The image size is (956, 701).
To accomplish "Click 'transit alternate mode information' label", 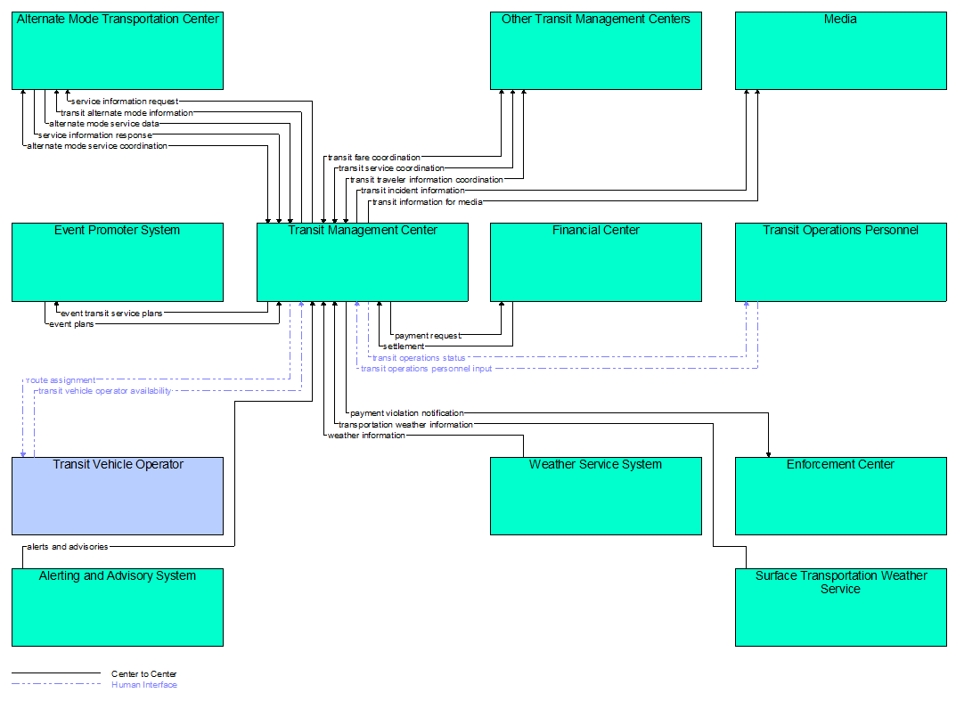I will (x=127, y=113).
